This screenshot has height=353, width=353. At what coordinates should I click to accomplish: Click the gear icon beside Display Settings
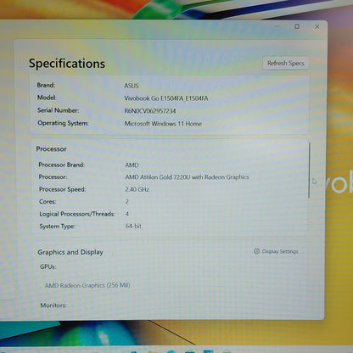point(256,251)
